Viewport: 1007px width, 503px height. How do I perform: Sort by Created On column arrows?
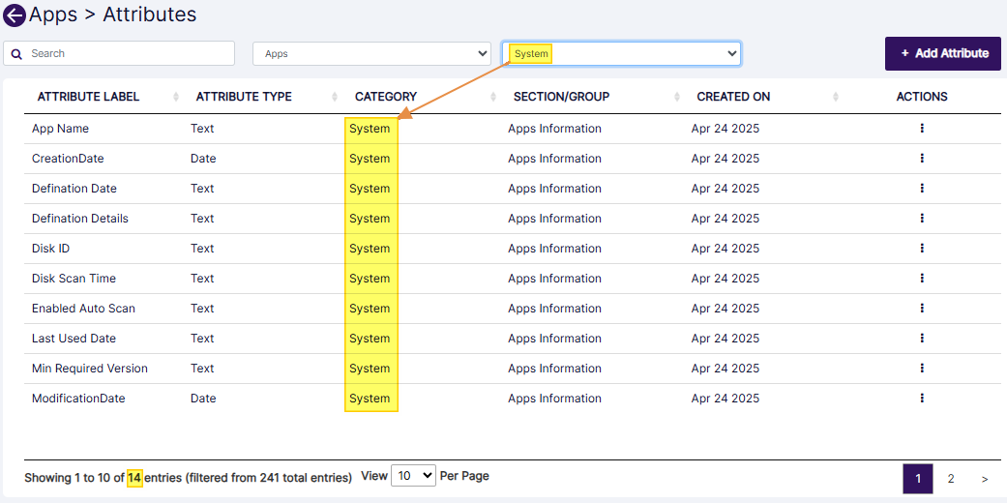[836, 97]
